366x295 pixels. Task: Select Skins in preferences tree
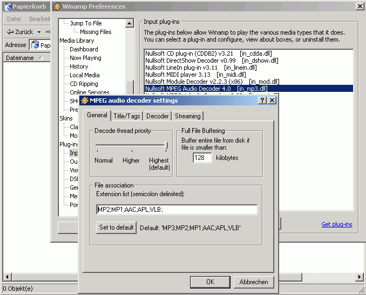tap(66, 118)
